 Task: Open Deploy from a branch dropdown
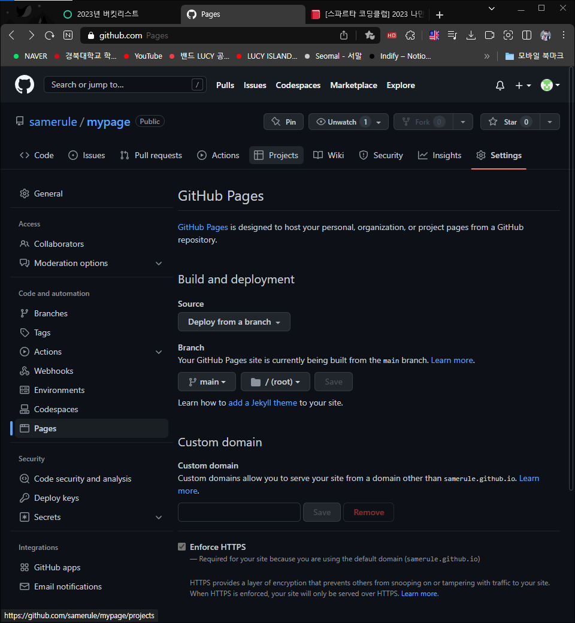234,322
